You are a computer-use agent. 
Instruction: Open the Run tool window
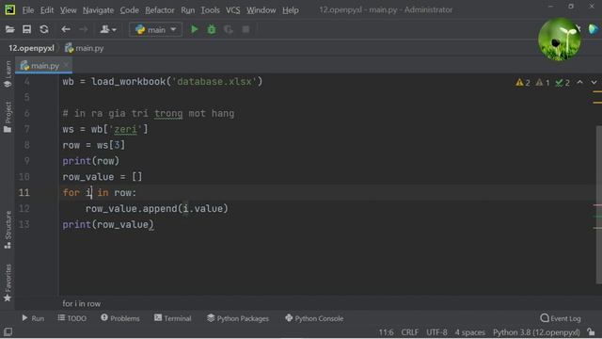[x=33, y=318]
